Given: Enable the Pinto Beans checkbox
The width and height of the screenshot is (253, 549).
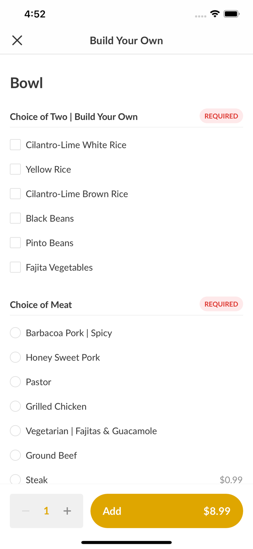Looking at the screenshot, I should [x=15, y=243].
